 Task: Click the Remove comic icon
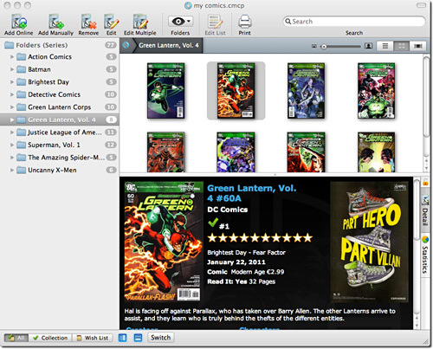88,21
